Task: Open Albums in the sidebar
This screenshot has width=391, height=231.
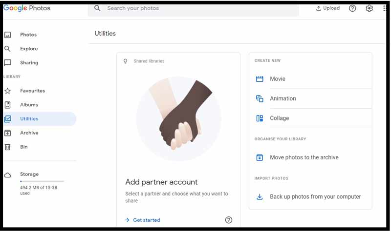Action: point(29,105)
